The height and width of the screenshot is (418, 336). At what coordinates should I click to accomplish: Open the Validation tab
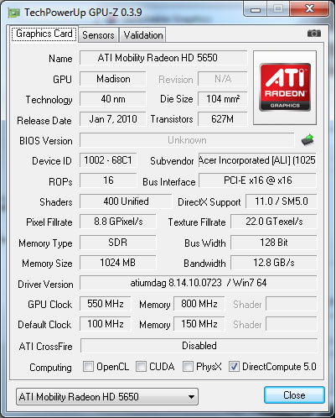coord(143,35)
